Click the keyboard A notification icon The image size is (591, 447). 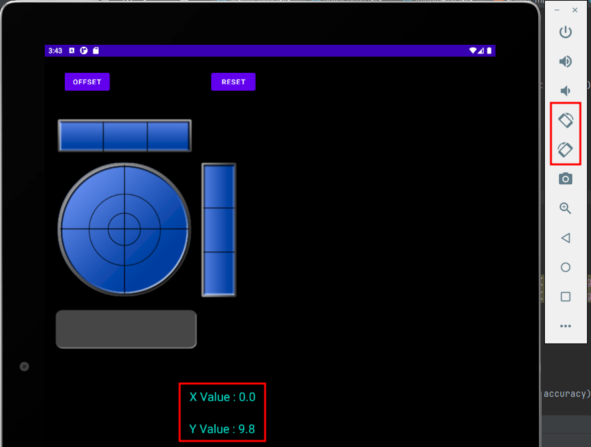click(71, 51)
